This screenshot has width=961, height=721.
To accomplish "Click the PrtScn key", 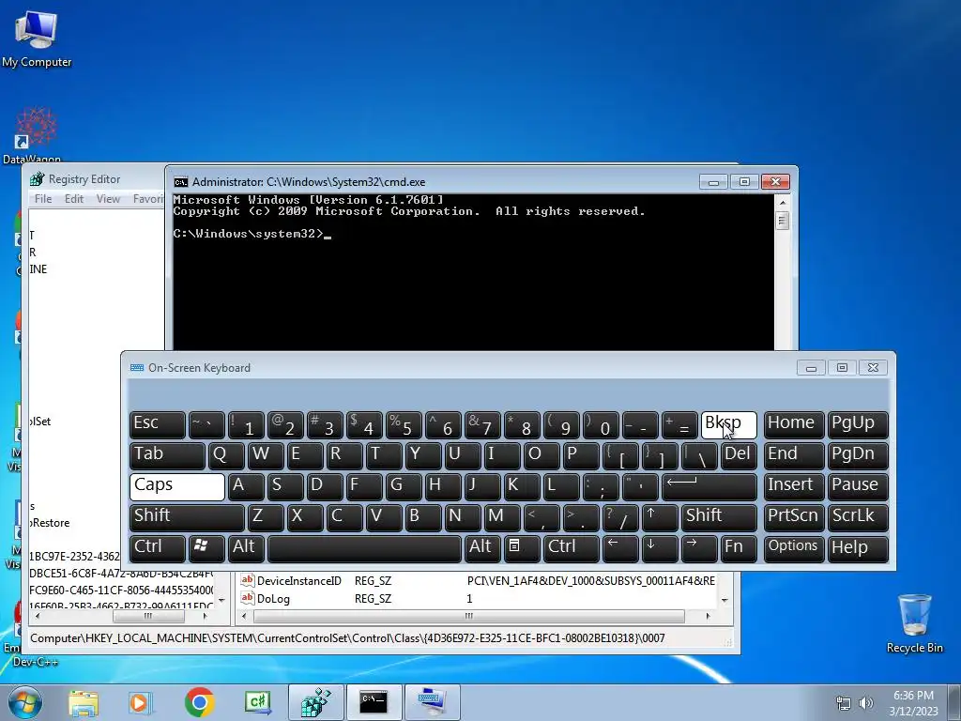I will point(794,517).
